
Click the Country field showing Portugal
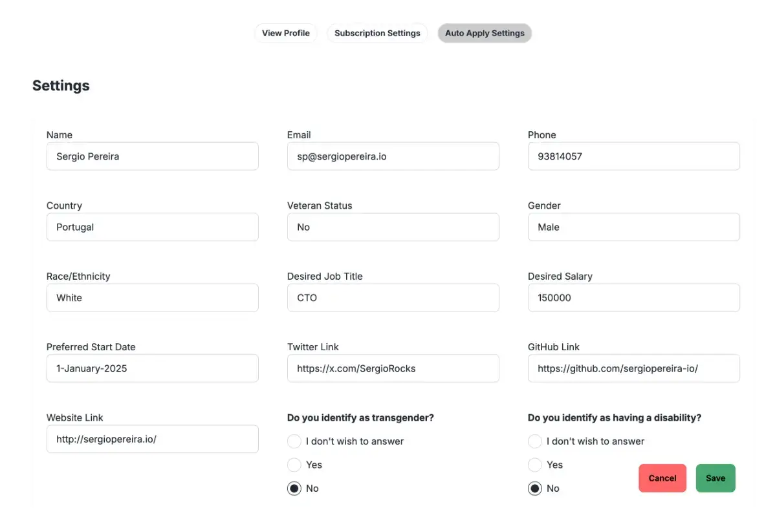(152, 227)
